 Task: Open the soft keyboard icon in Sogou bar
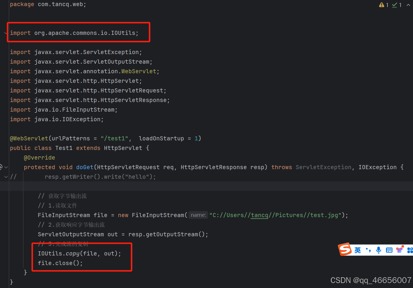tap(389, 250)
